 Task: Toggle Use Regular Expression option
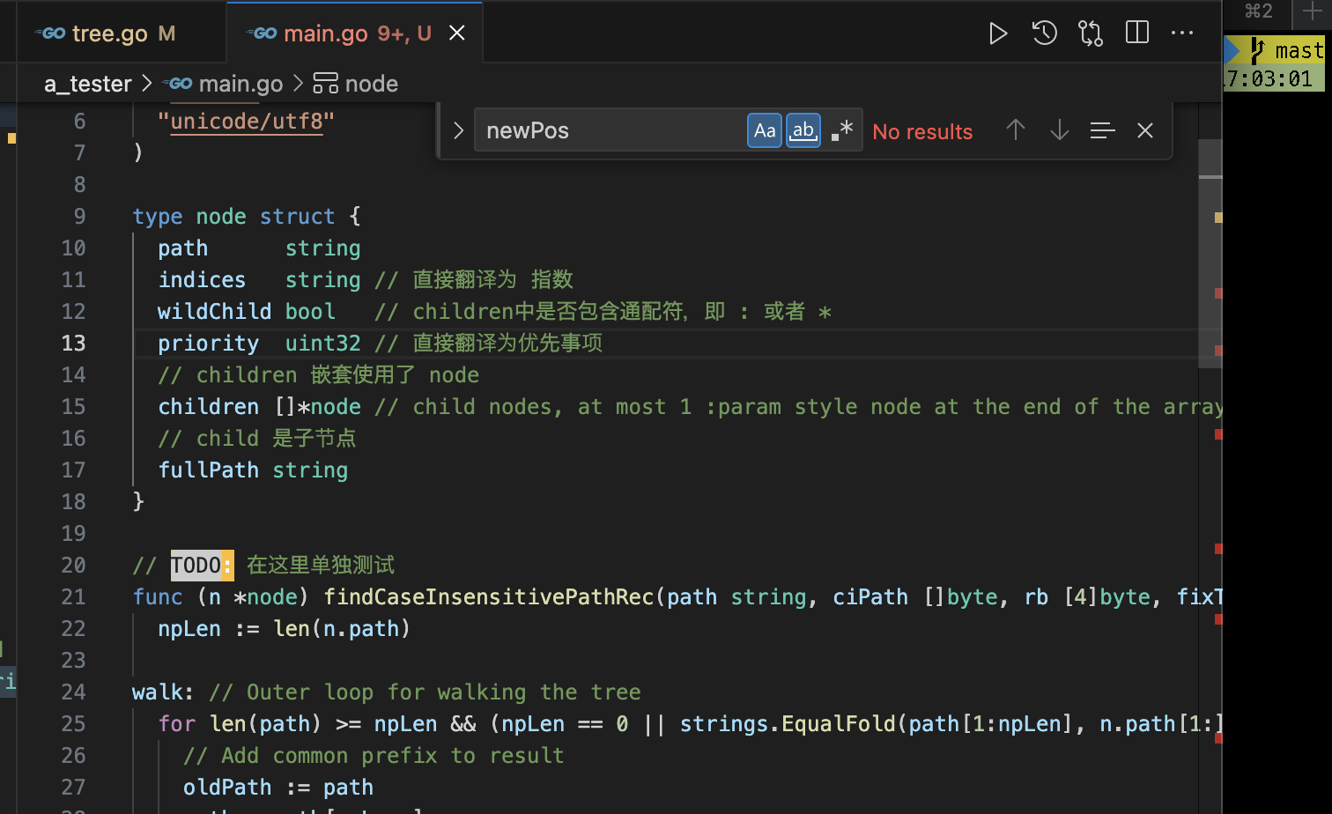click(x=842, y=131)
